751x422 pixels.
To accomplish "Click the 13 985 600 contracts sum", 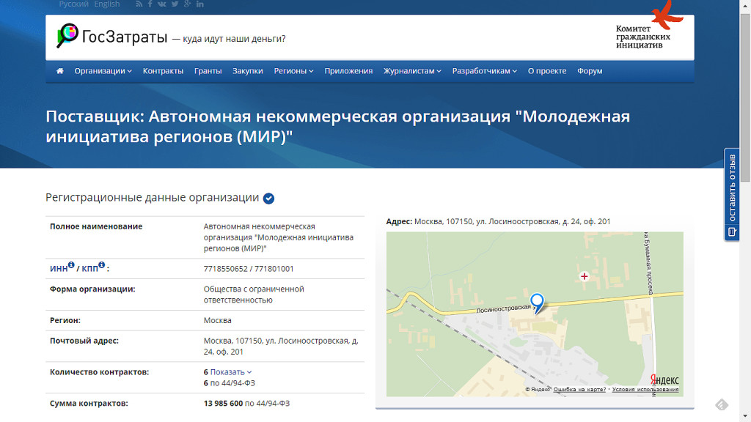I will tap(223, 404).
